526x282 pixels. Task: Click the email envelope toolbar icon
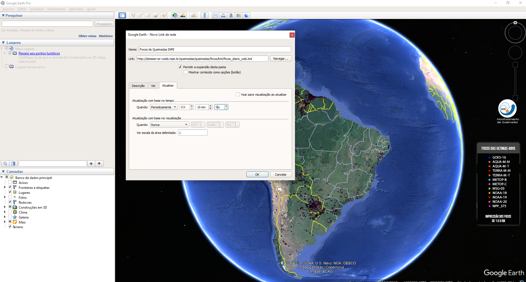pyautogui.click(x=216, y=15)
